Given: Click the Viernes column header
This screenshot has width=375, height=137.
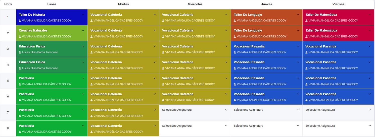Looking at the screenshot, I should [338, 4].
